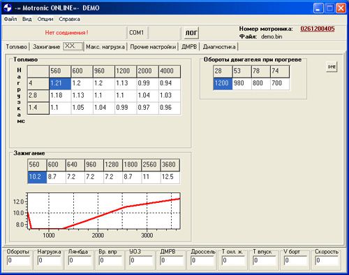Click the load row header 1.4
Image resolution: width=349 pixels, height=275 pixels.
click(x=38, y=108)
